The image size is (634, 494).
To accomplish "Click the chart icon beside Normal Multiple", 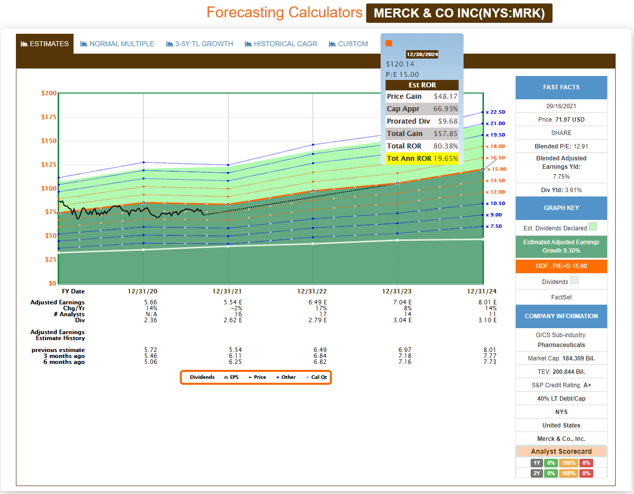I will coord(84,44).
